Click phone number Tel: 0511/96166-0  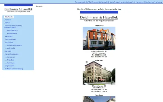99,55
